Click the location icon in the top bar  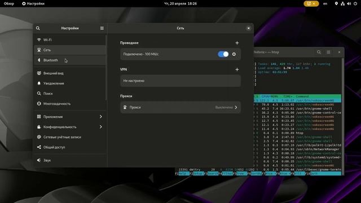click(336, 3)
